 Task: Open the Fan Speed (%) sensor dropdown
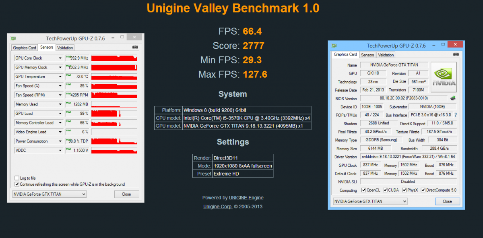point(60,86)
